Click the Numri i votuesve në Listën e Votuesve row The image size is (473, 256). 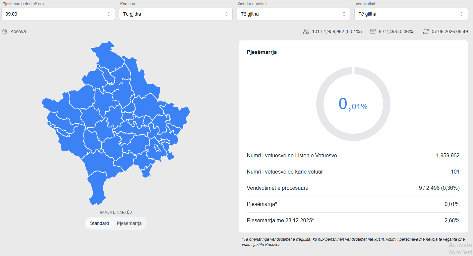[353, 155]
